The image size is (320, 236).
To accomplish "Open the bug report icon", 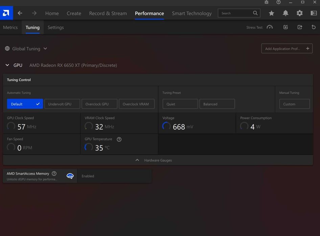I will (267, 2).
